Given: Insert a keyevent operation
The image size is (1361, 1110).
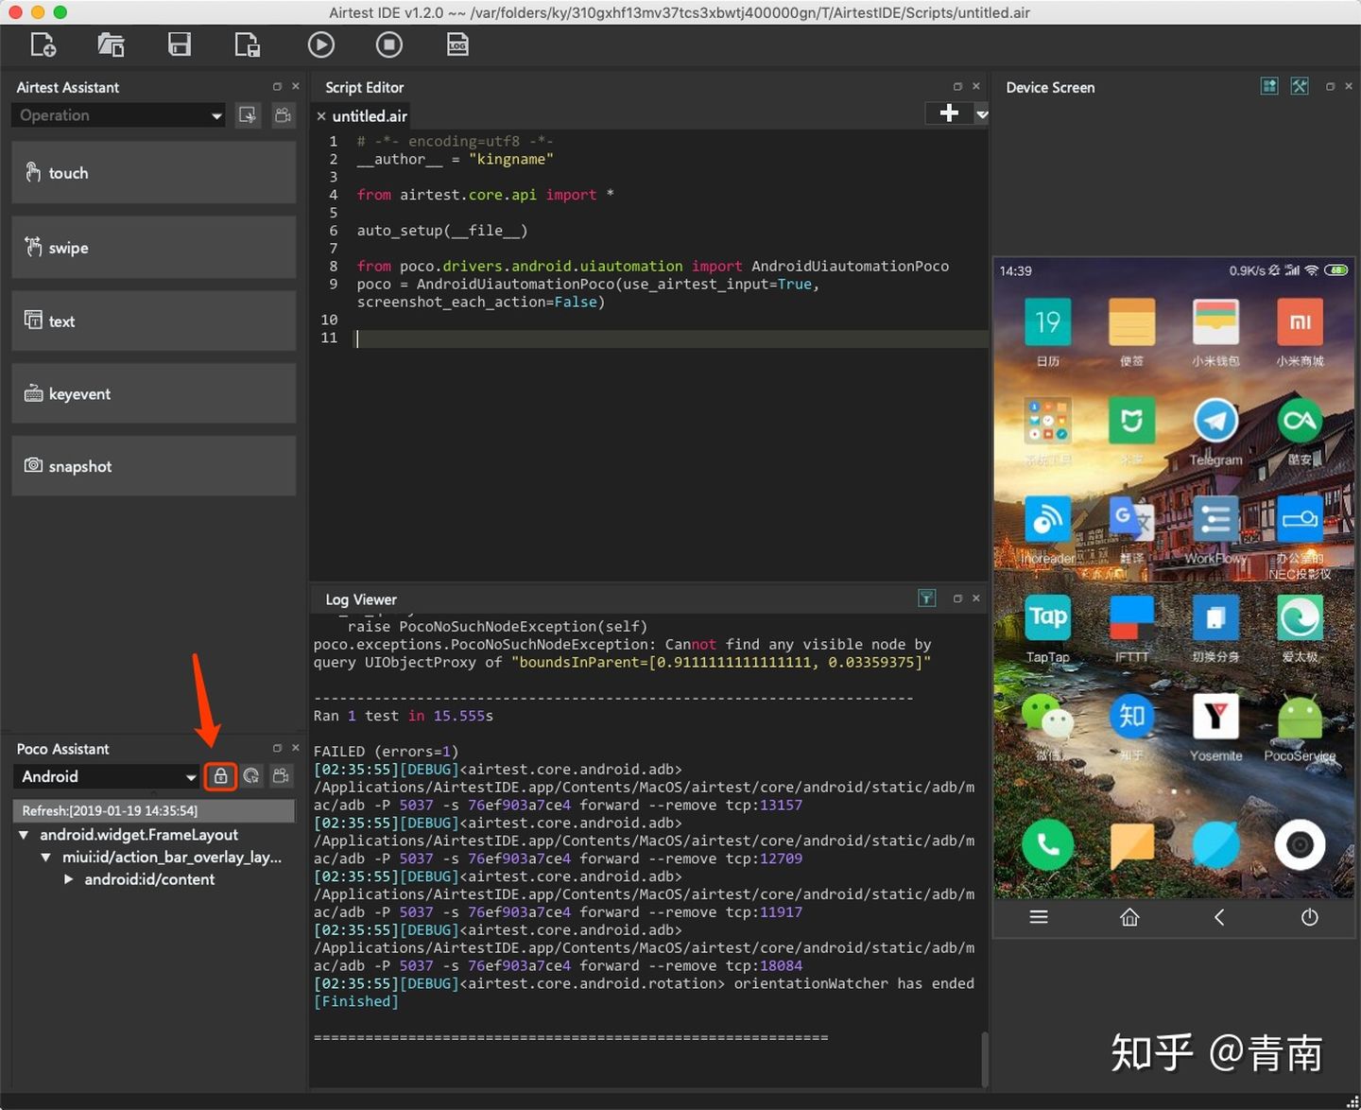Looking at the screenshot, I should coord(153,393).
